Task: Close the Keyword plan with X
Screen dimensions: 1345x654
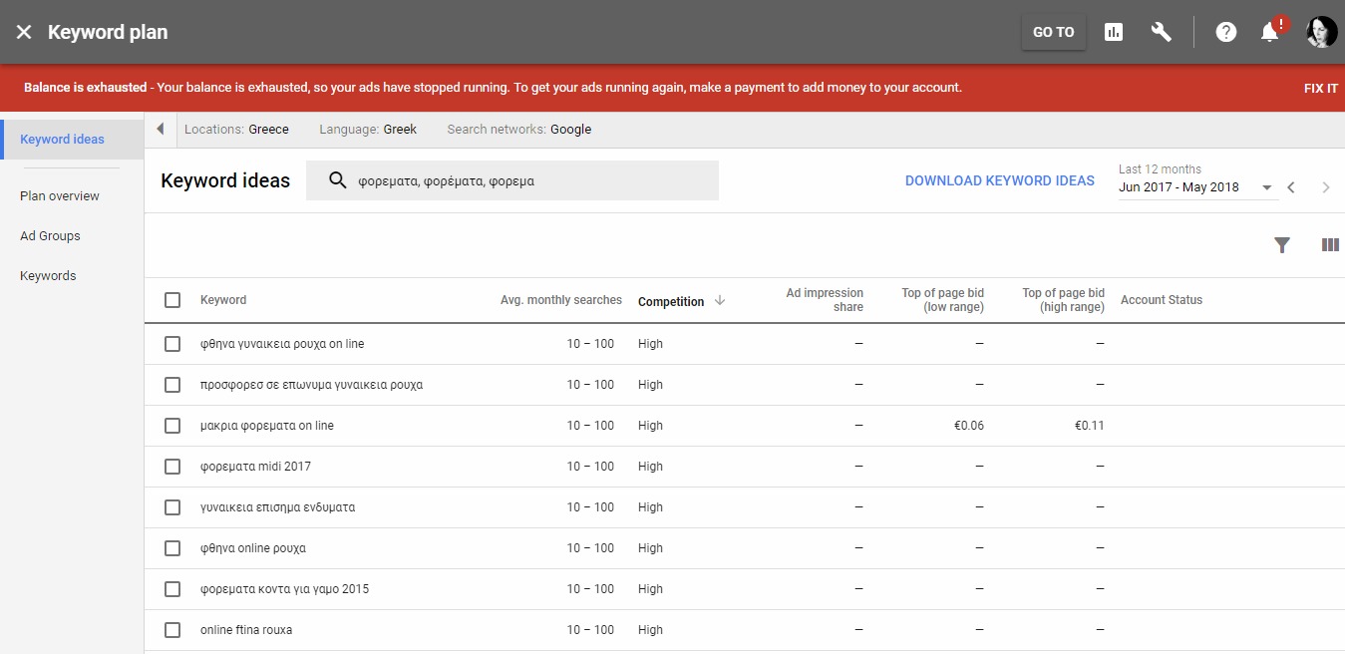Action: (24, 32)
